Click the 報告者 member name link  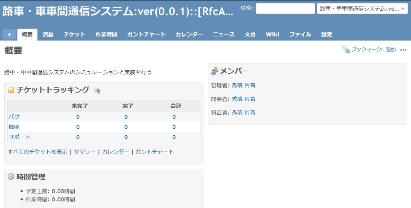click(244, 113)
